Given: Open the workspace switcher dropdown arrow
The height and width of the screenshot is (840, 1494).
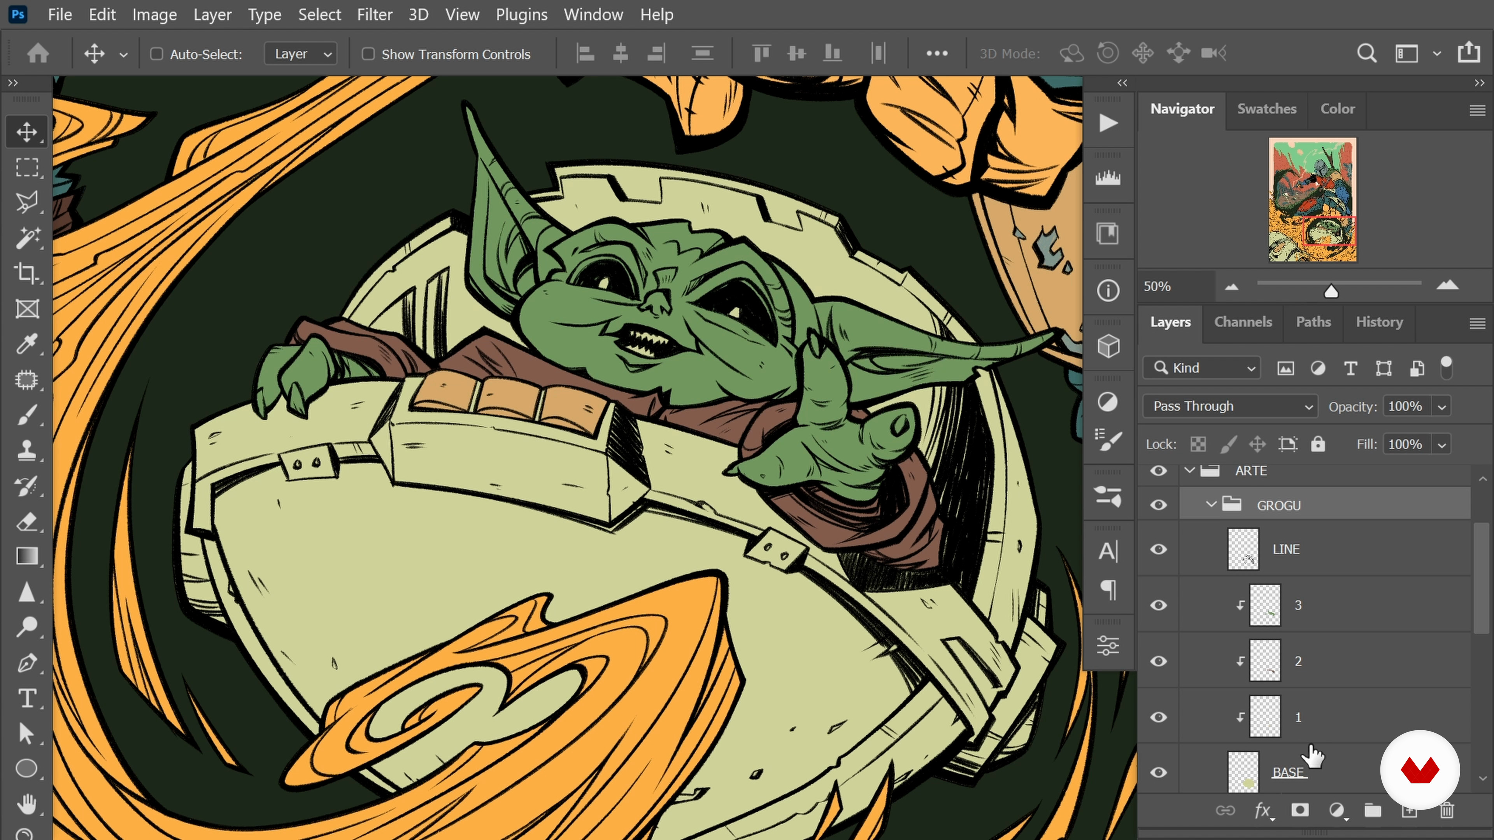Looking at the screenshot, I should [1436, 54].
